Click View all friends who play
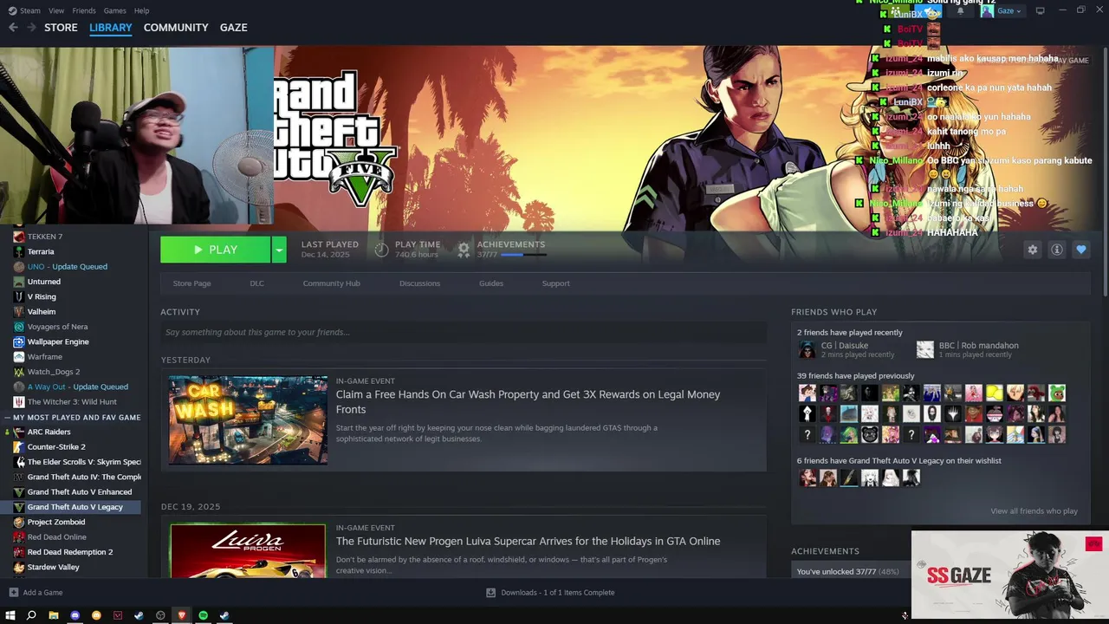Viewport: 1109px width, 624px height. click(1034, 511)
